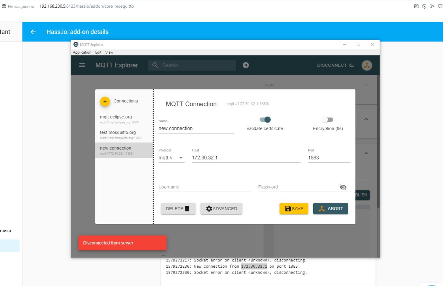
Task: Click the MQTT Explorer avatar logo icon
Action: click(x=367, y=65)
